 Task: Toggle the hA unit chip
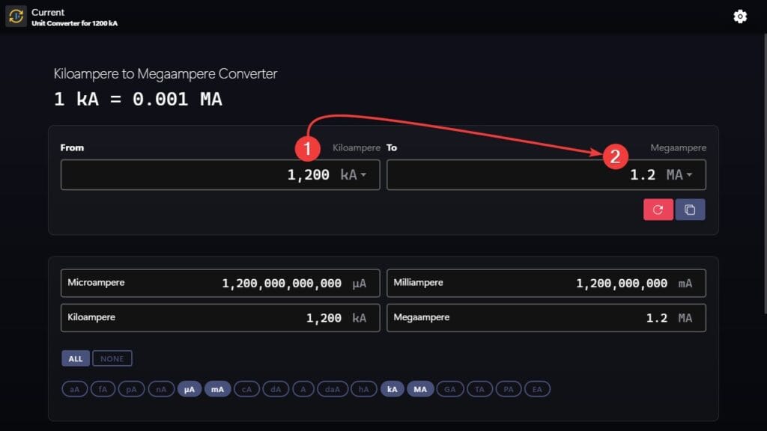tap(363, 389)
